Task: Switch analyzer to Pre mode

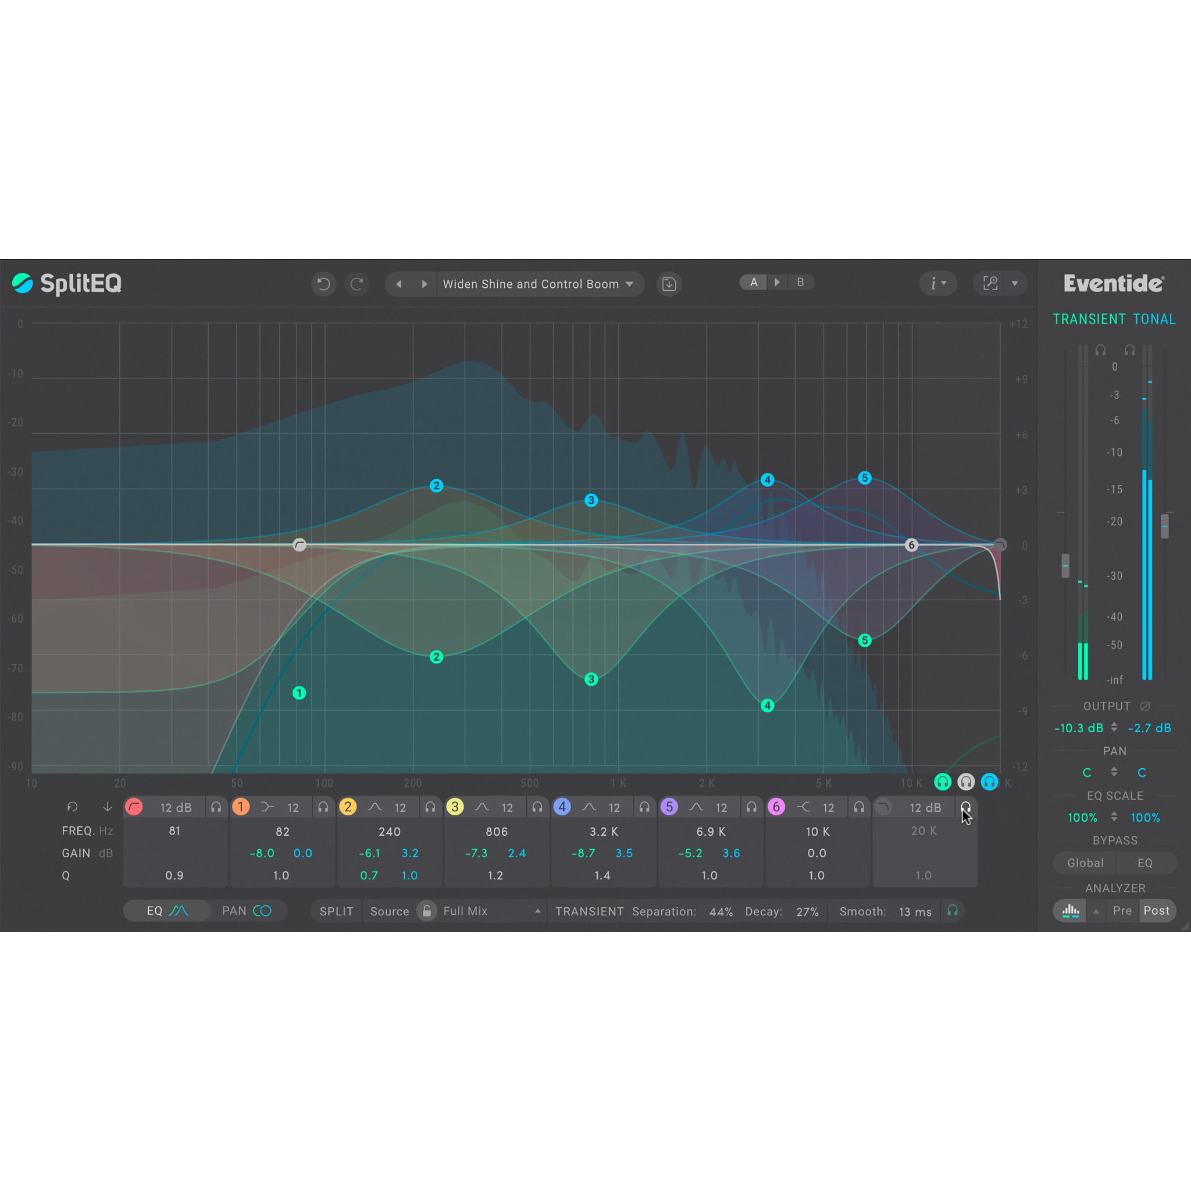Action: [x=1122, y=911]
